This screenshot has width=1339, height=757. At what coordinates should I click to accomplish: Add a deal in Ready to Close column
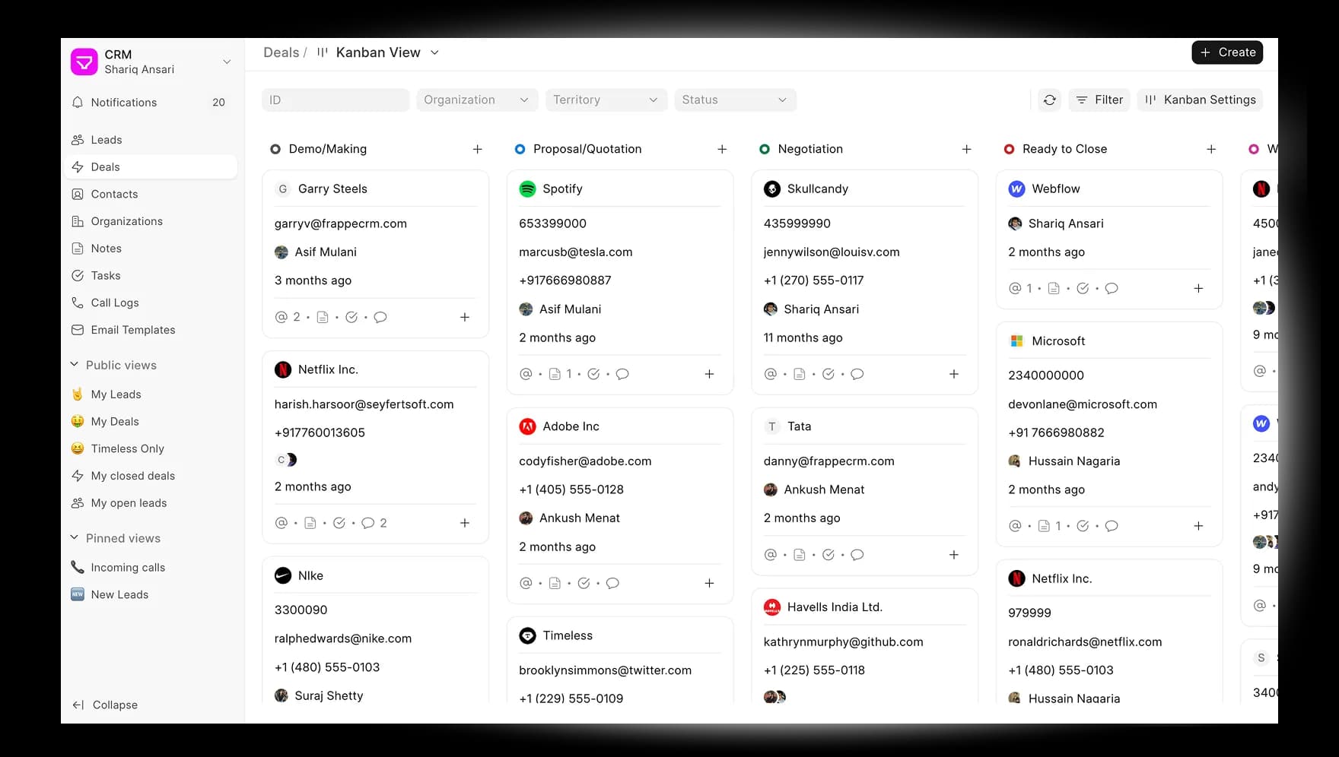(1211, 149)
